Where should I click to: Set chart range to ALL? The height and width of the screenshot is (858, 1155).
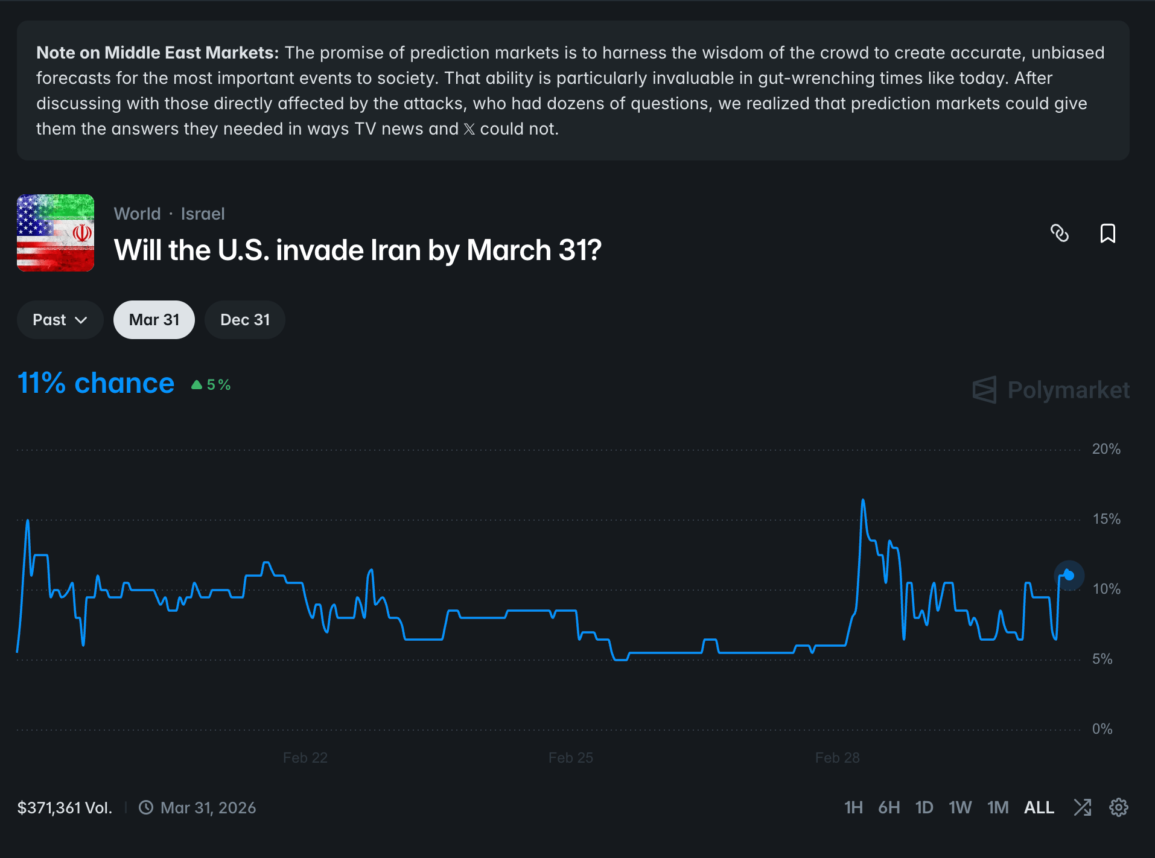(x=1039, y=807)
